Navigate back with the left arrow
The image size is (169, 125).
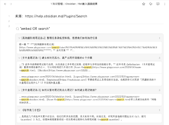(5, 4)
